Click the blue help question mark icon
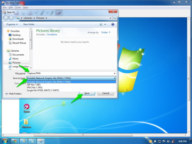 [113, 24]
